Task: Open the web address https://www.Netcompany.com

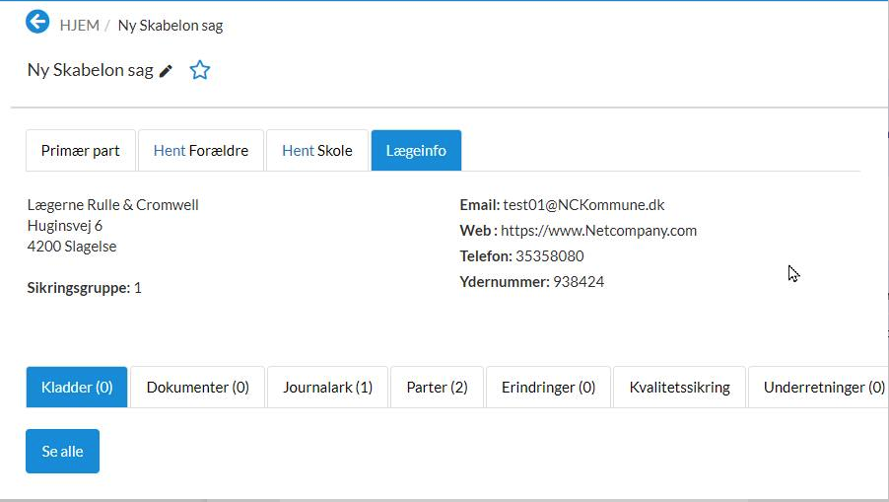Action: [598, 231]
